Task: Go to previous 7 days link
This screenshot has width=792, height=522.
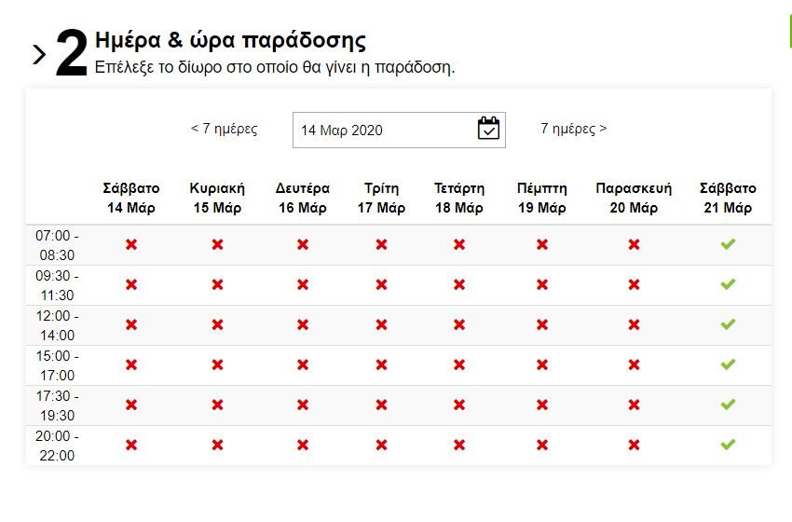Action: [224, 129]
